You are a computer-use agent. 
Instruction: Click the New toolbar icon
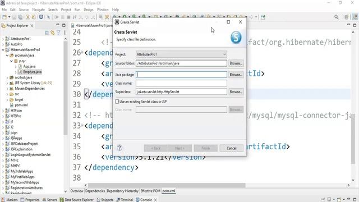point(4,17)
